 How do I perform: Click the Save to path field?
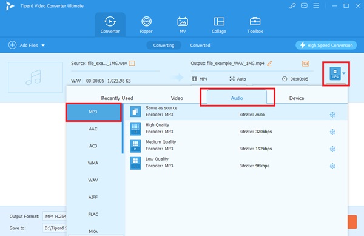[55, 228]
